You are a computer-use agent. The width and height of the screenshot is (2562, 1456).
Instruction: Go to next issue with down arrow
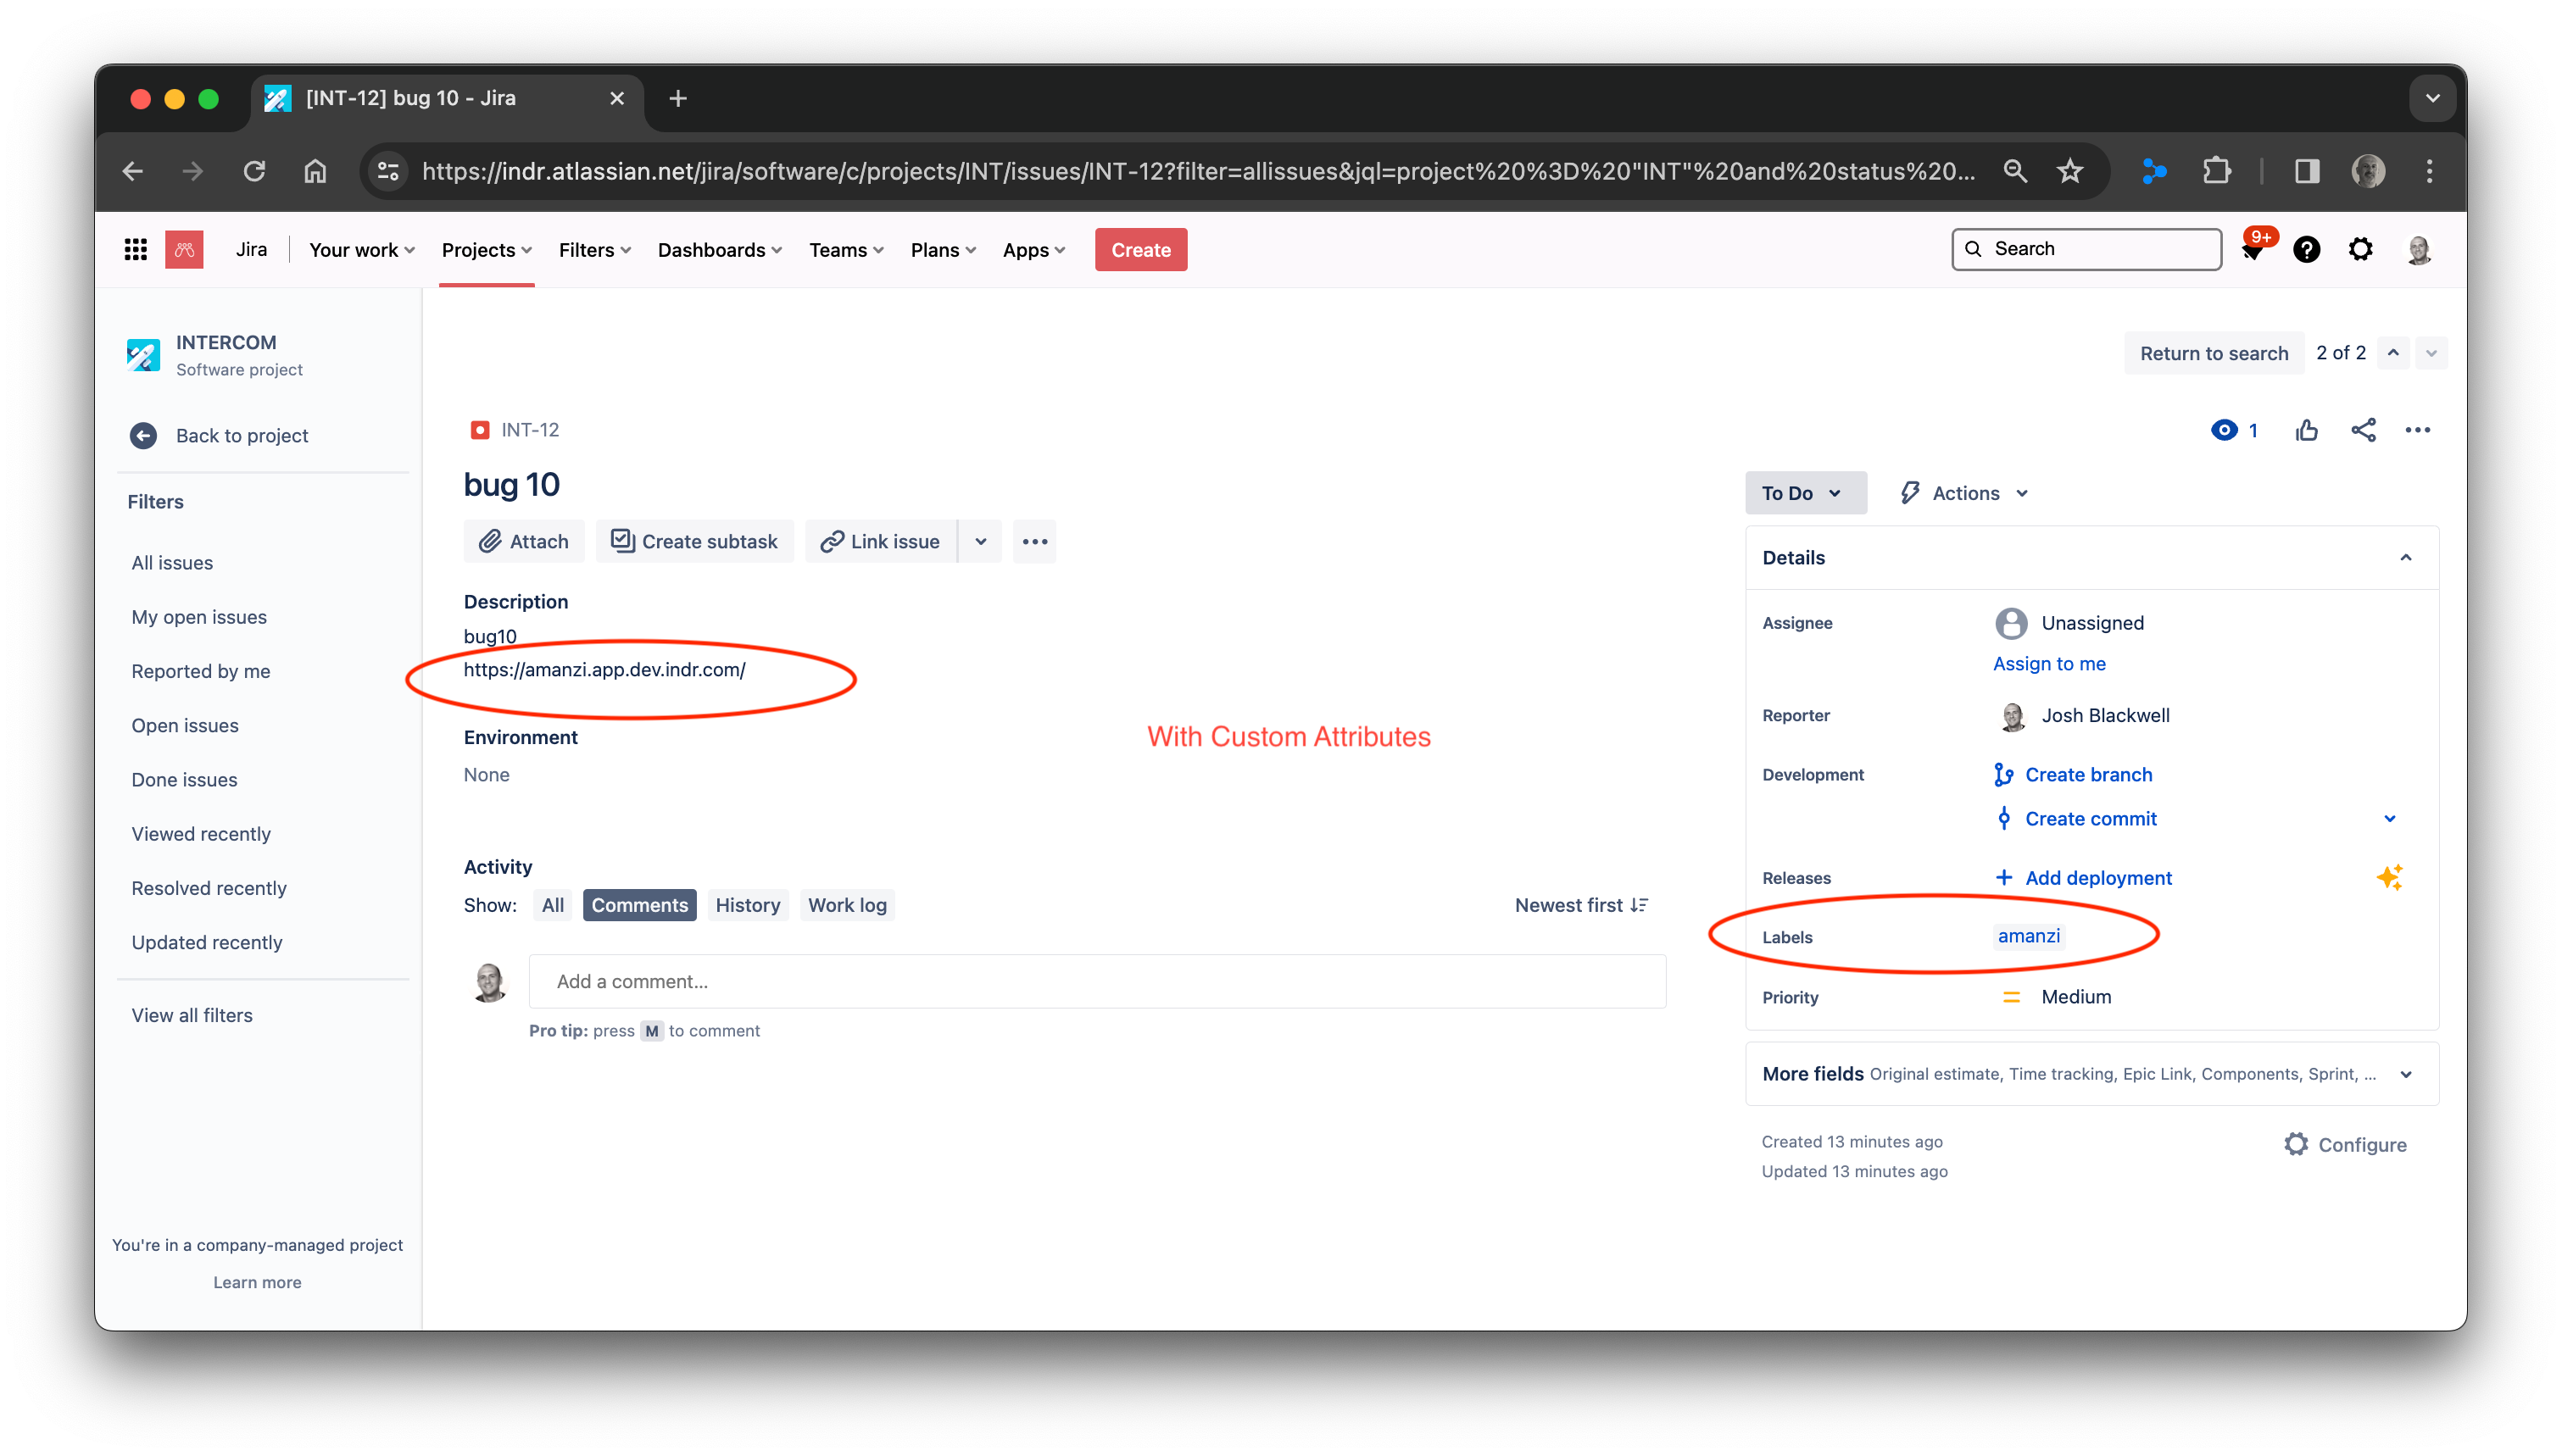tap(2430, 353)
